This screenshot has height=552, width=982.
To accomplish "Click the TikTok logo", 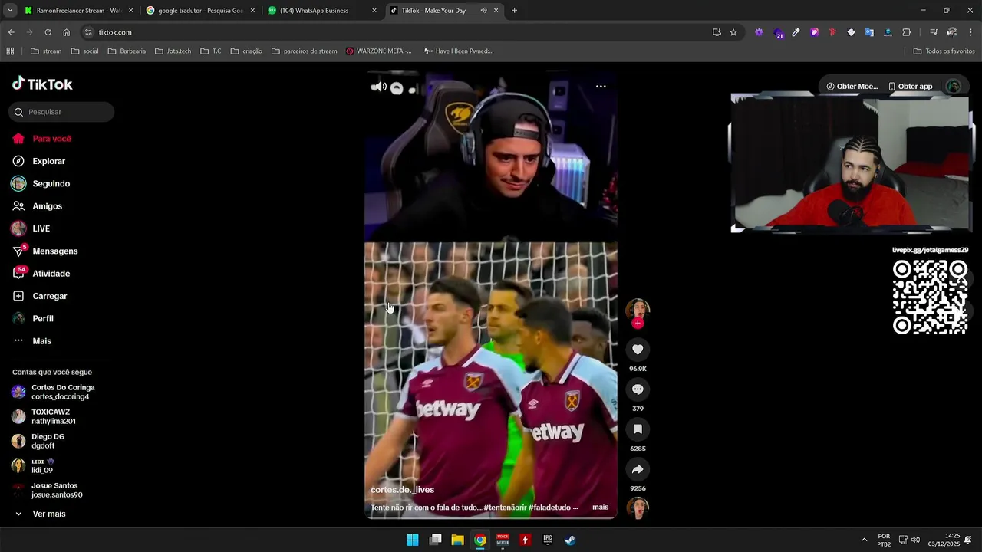I will pos(42,84).
